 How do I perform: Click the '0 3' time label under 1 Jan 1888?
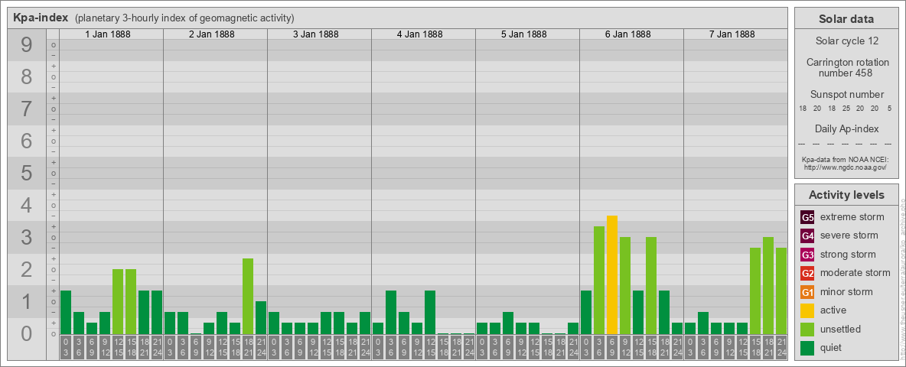click(x=66, y=347)
